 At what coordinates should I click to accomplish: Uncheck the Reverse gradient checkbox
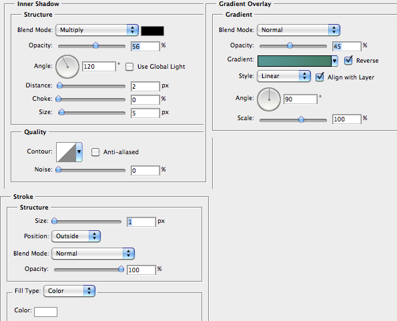click(348, 60)
